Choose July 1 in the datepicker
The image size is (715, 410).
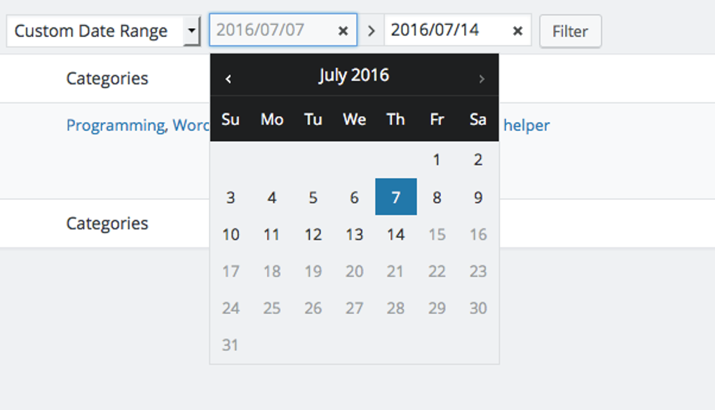[x=436, y=160]
